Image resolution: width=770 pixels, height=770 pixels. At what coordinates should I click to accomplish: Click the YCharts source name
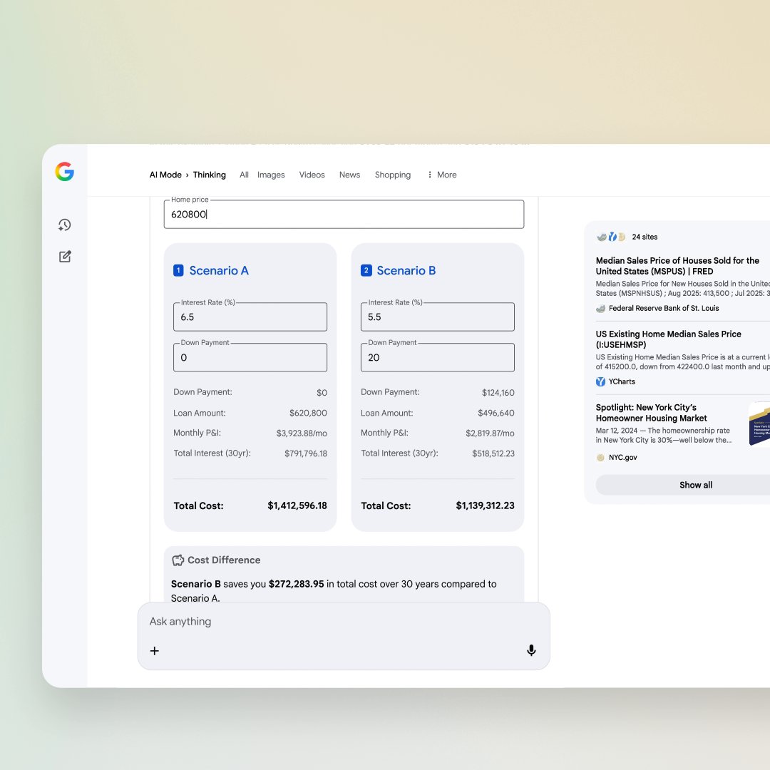pyautogui.click(x=622, y=381)
